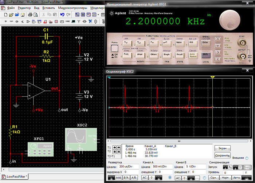Click trigger level input field
The image size is (255, 183).
pyautogui.click(x=233, y=172)
